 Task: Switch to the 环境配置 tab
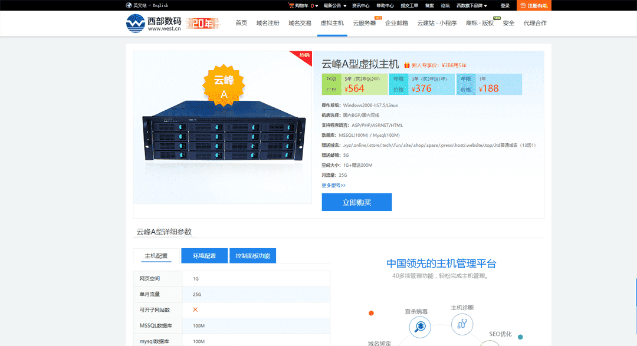click(x=204, y=256)
